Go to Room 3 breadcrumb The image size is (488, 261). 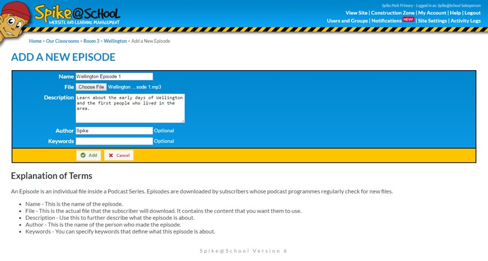[91, 41]
